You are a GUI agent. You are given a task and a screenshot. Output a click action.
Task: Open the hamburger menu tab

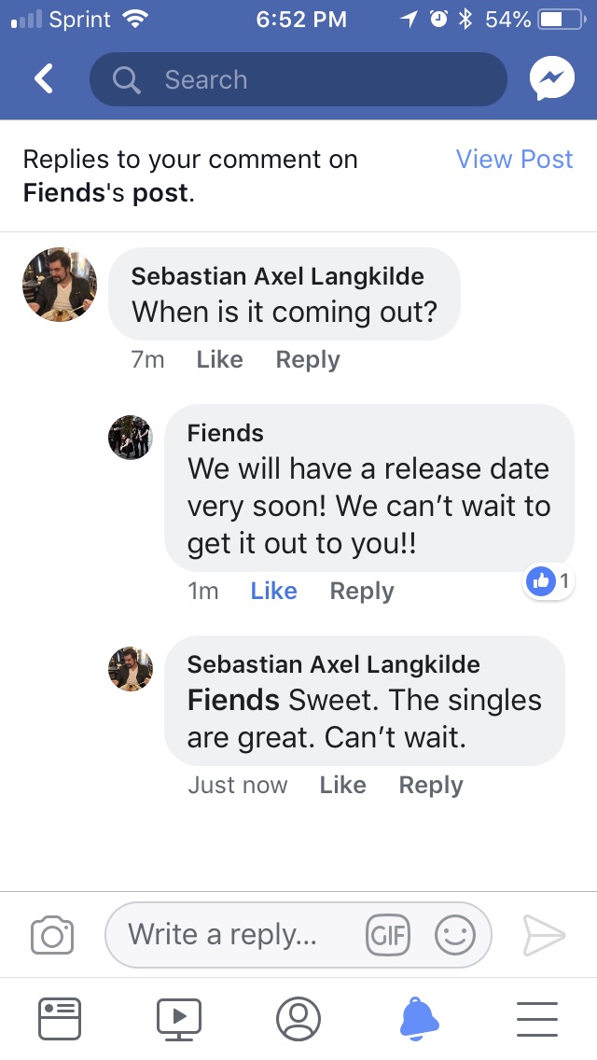click(x=536, y=1018)
